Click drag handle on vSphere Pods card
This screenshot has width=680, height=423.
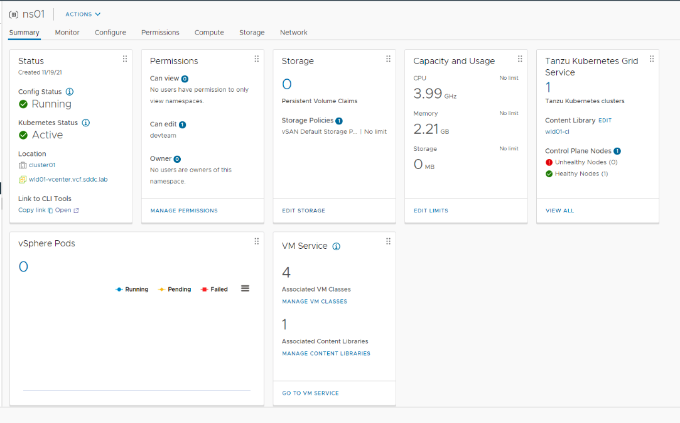256,241
